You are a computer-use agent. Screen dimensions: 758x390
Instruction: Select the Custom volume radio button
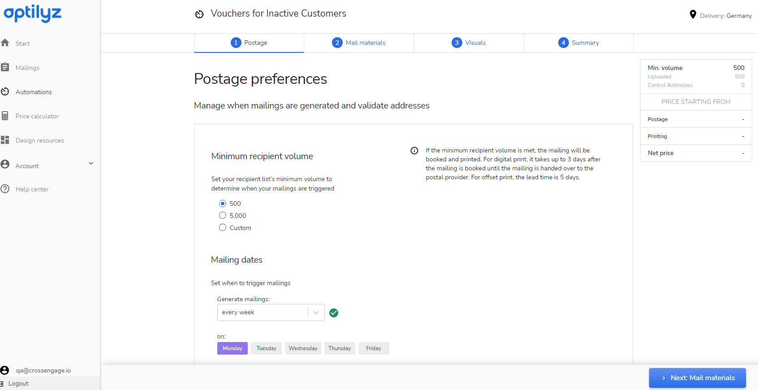(223, 228)
